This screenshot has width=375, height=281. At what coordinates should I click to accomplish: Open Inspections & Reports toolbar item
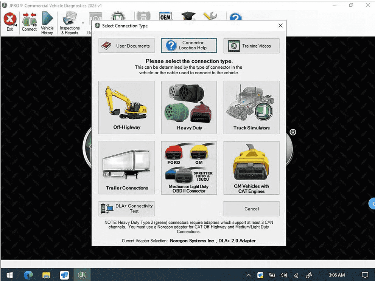tap(70, 24)
